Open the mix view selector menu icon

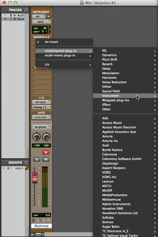pyautogui.click(x=39, y=234)
